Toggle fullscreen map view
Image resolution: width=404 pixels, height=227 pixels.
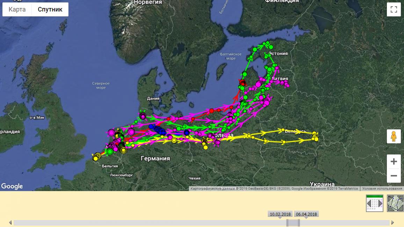pyautogui.click(x=394, y=9)
